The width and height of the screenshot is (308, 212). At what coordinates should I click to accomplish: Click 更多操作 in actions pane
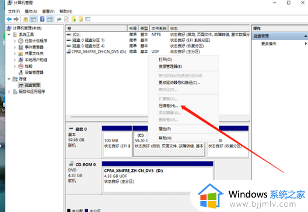tap(268, 44)
